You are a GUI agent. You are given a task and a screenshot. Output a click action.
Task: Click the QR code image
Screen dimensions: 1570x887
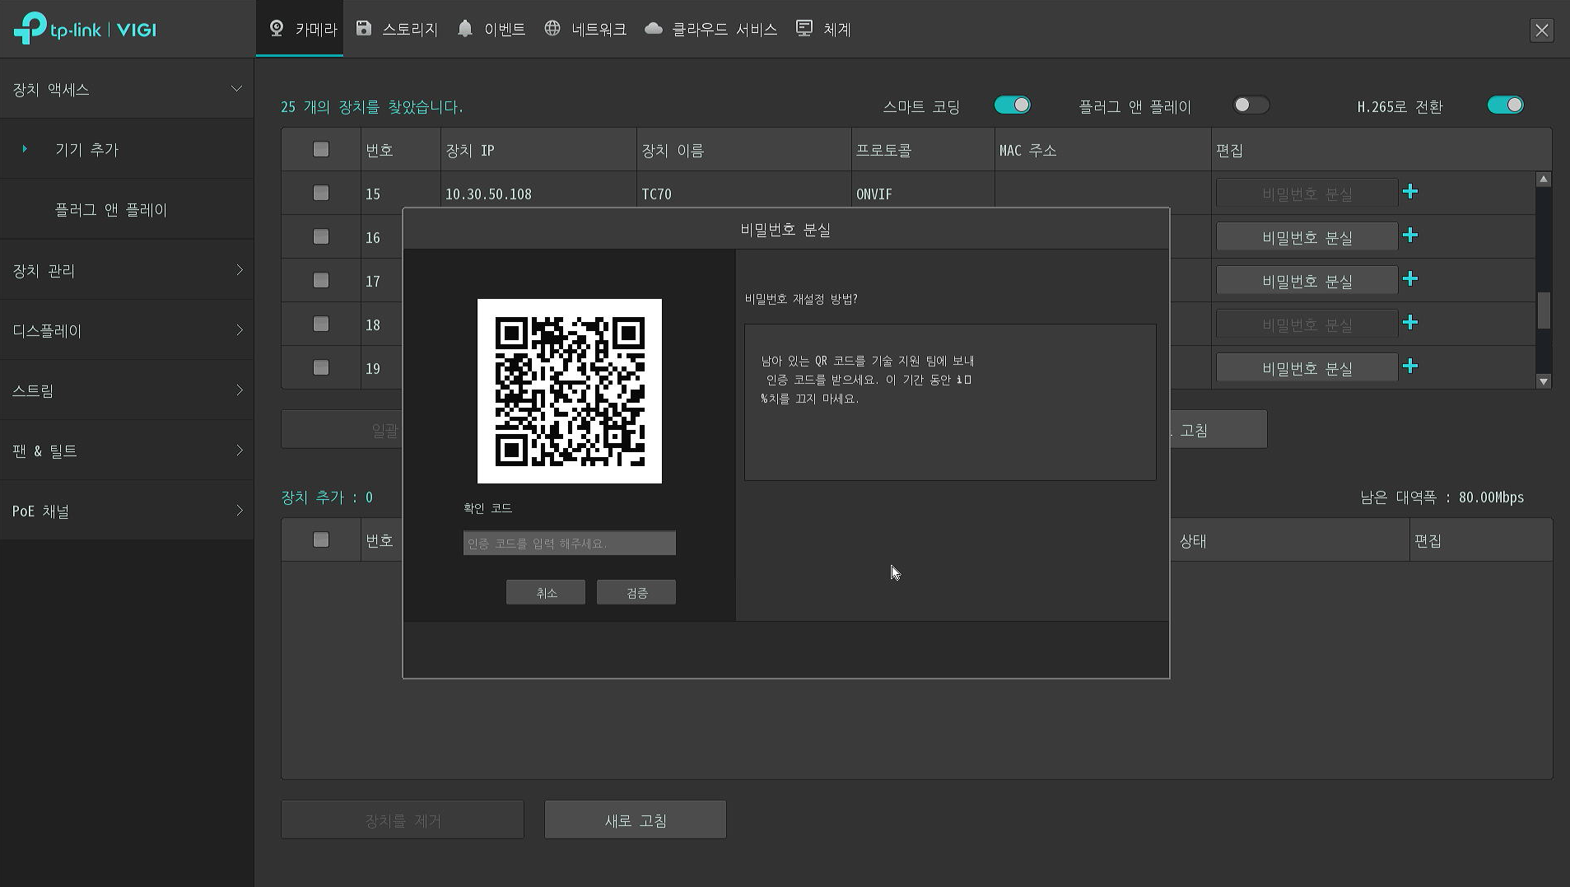click(570, 391)
